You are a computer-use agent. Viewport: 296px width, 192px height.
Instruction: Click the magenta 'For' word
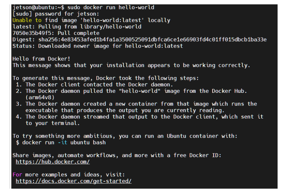click(x=17, y=175)
